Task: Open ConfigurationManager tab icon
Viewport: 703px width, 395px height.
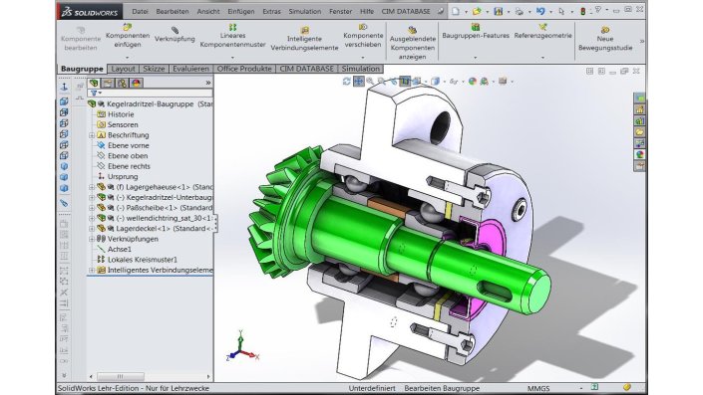Action: point(122,83)
